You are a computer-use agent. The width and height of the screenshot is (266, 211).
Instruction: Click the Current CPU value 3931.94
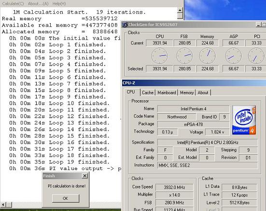(160, 43)
